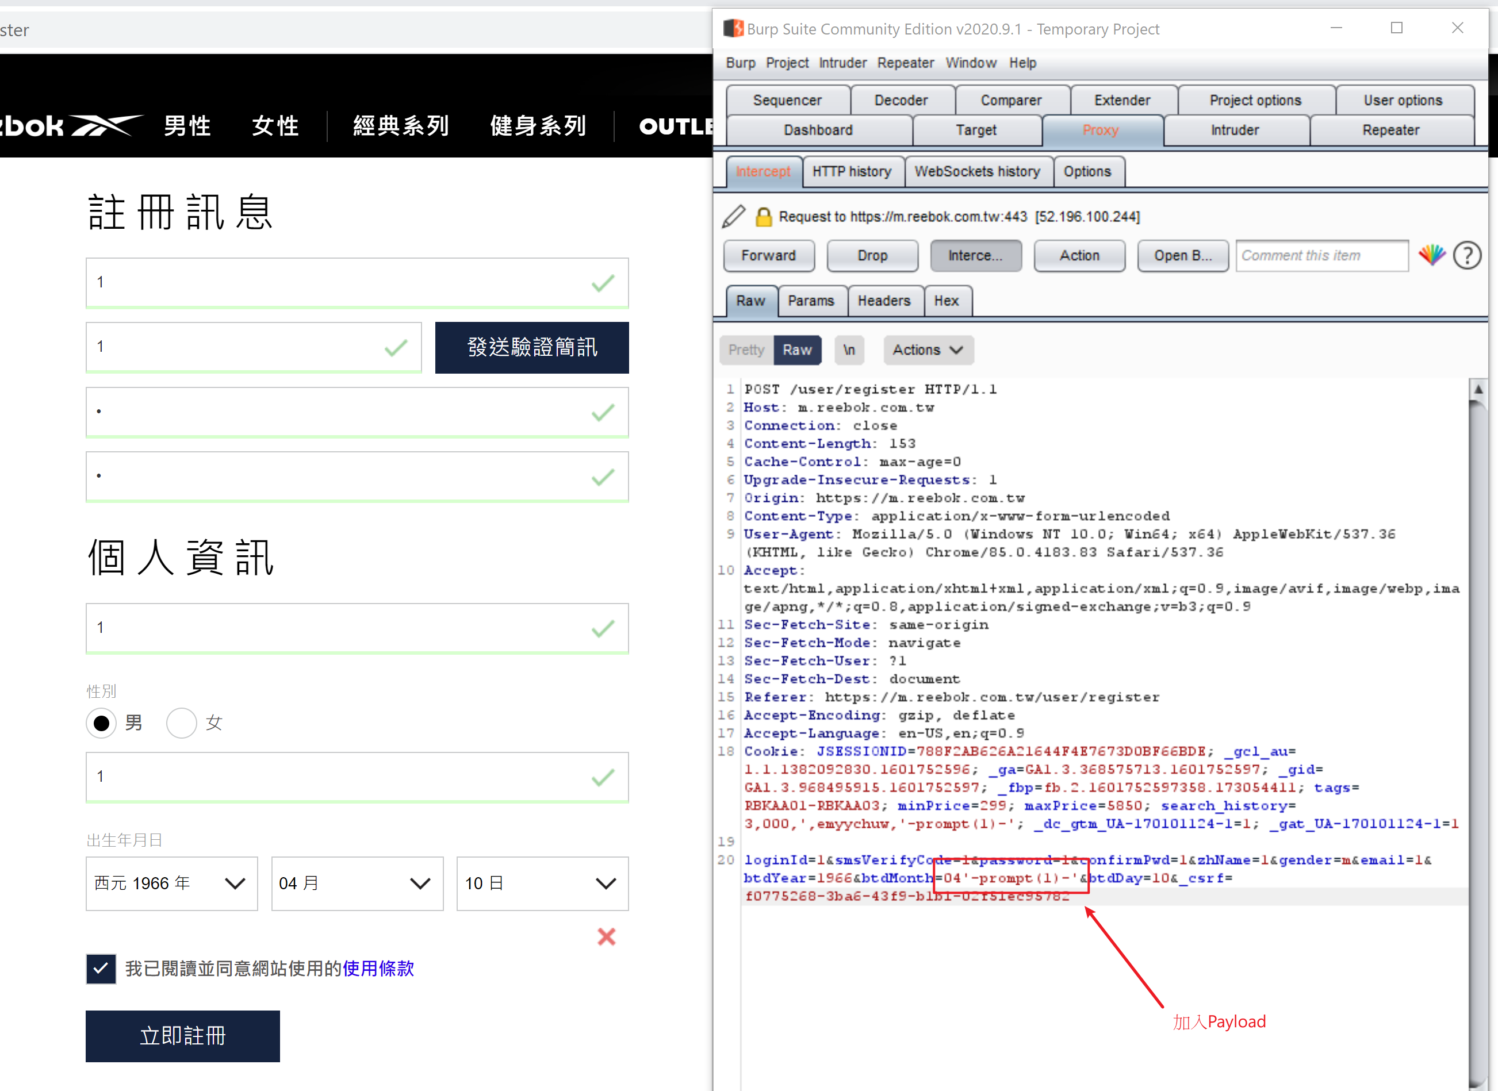Viewport: 1498px width, 1091px height.
Task: Switch to the Decoder tab
Action: coord(902,101)
